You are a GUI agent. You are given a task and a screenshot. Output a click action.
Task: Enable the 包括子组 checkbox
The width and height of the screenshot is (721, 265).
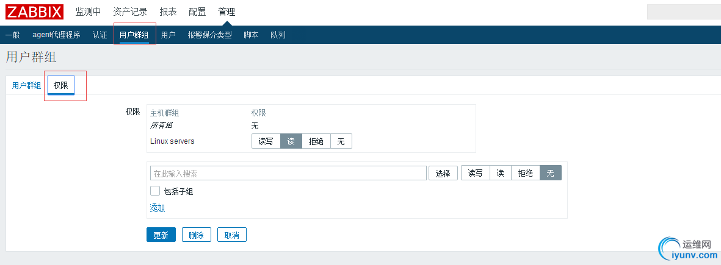(155, 191)
